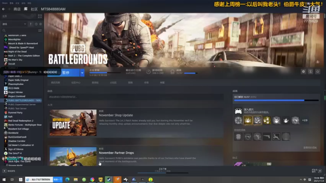326x183 pixels.
Task: Click the bottom downloads progress bar
Action: [x=163, y=173]
